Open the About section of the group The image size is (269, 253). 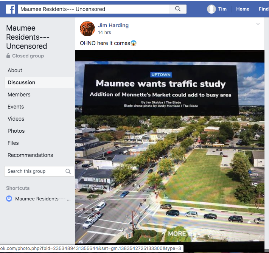click(x=15, y=70)
